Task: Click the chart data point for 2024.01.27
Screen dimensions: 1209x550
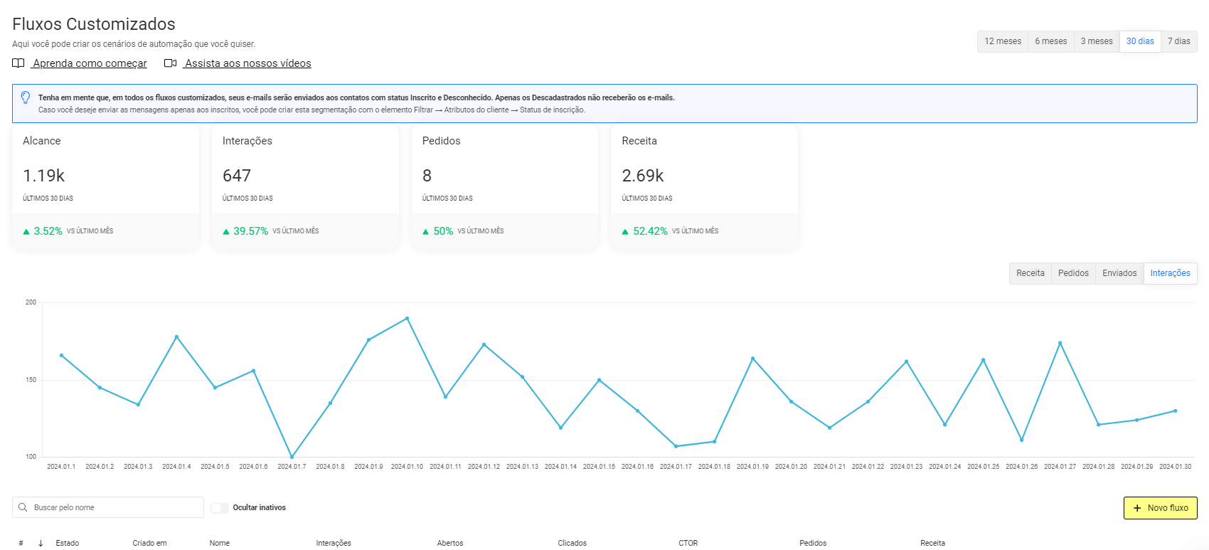Action: [x=1060, y=343]
